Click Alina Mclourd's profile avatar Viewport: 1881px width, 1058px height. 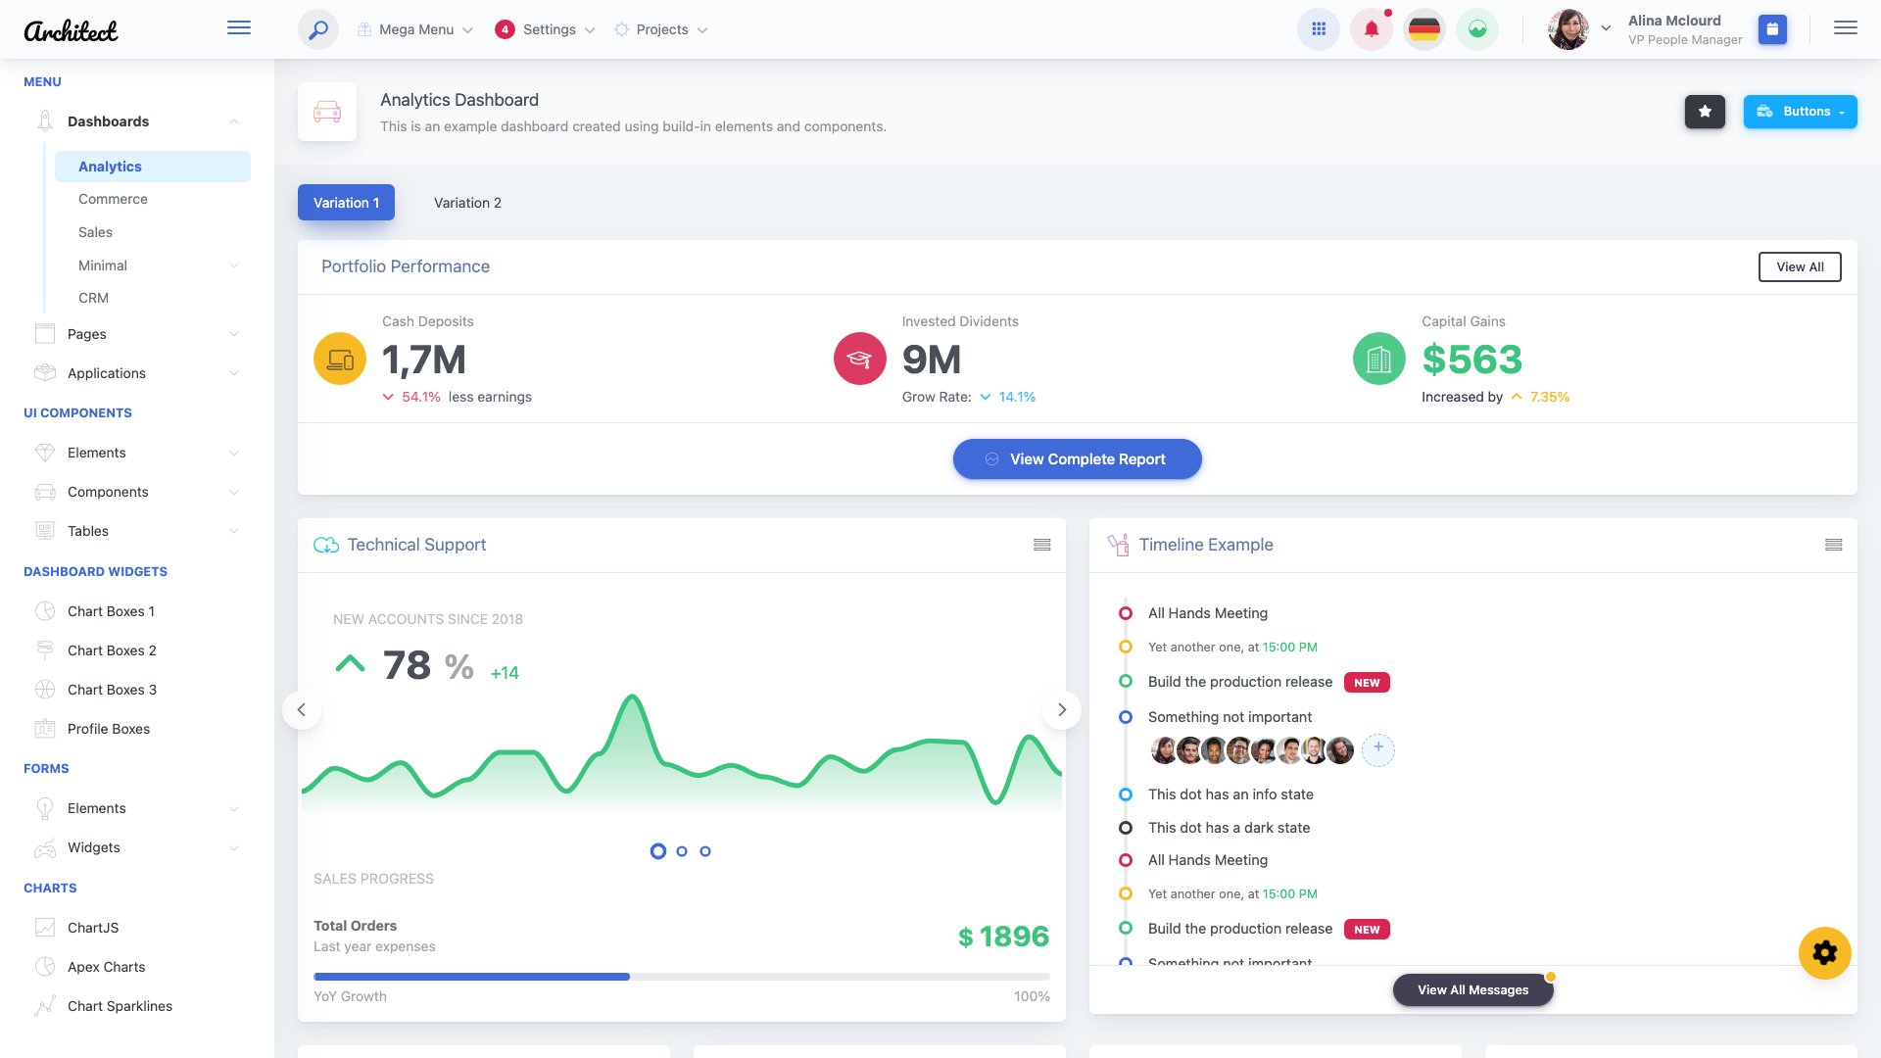pos(1568,29)
